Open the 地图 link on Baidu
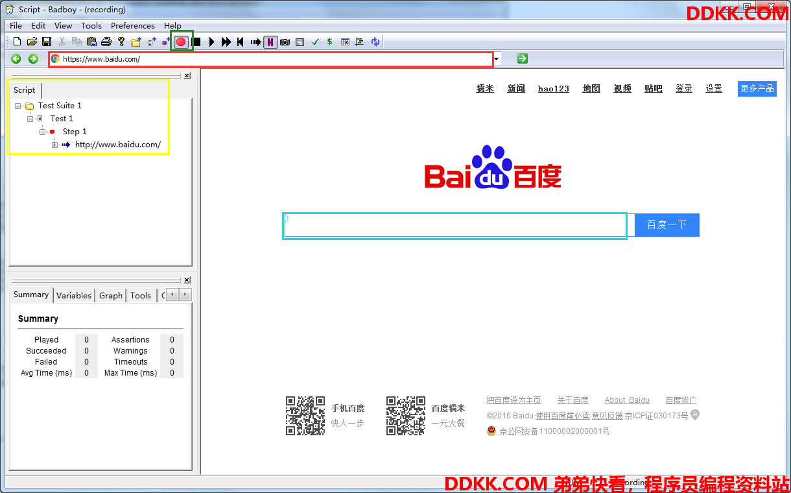 click(x=591, y=89)
